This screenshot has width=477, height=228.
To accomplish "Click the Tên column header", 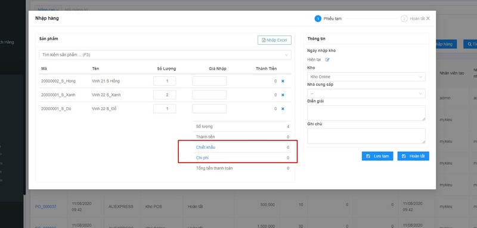I will tap(95, 68).
